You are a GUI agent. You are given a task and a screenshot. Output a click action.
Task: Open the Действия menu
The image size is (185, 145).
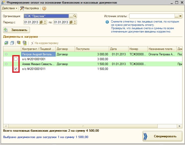[9, 8]
